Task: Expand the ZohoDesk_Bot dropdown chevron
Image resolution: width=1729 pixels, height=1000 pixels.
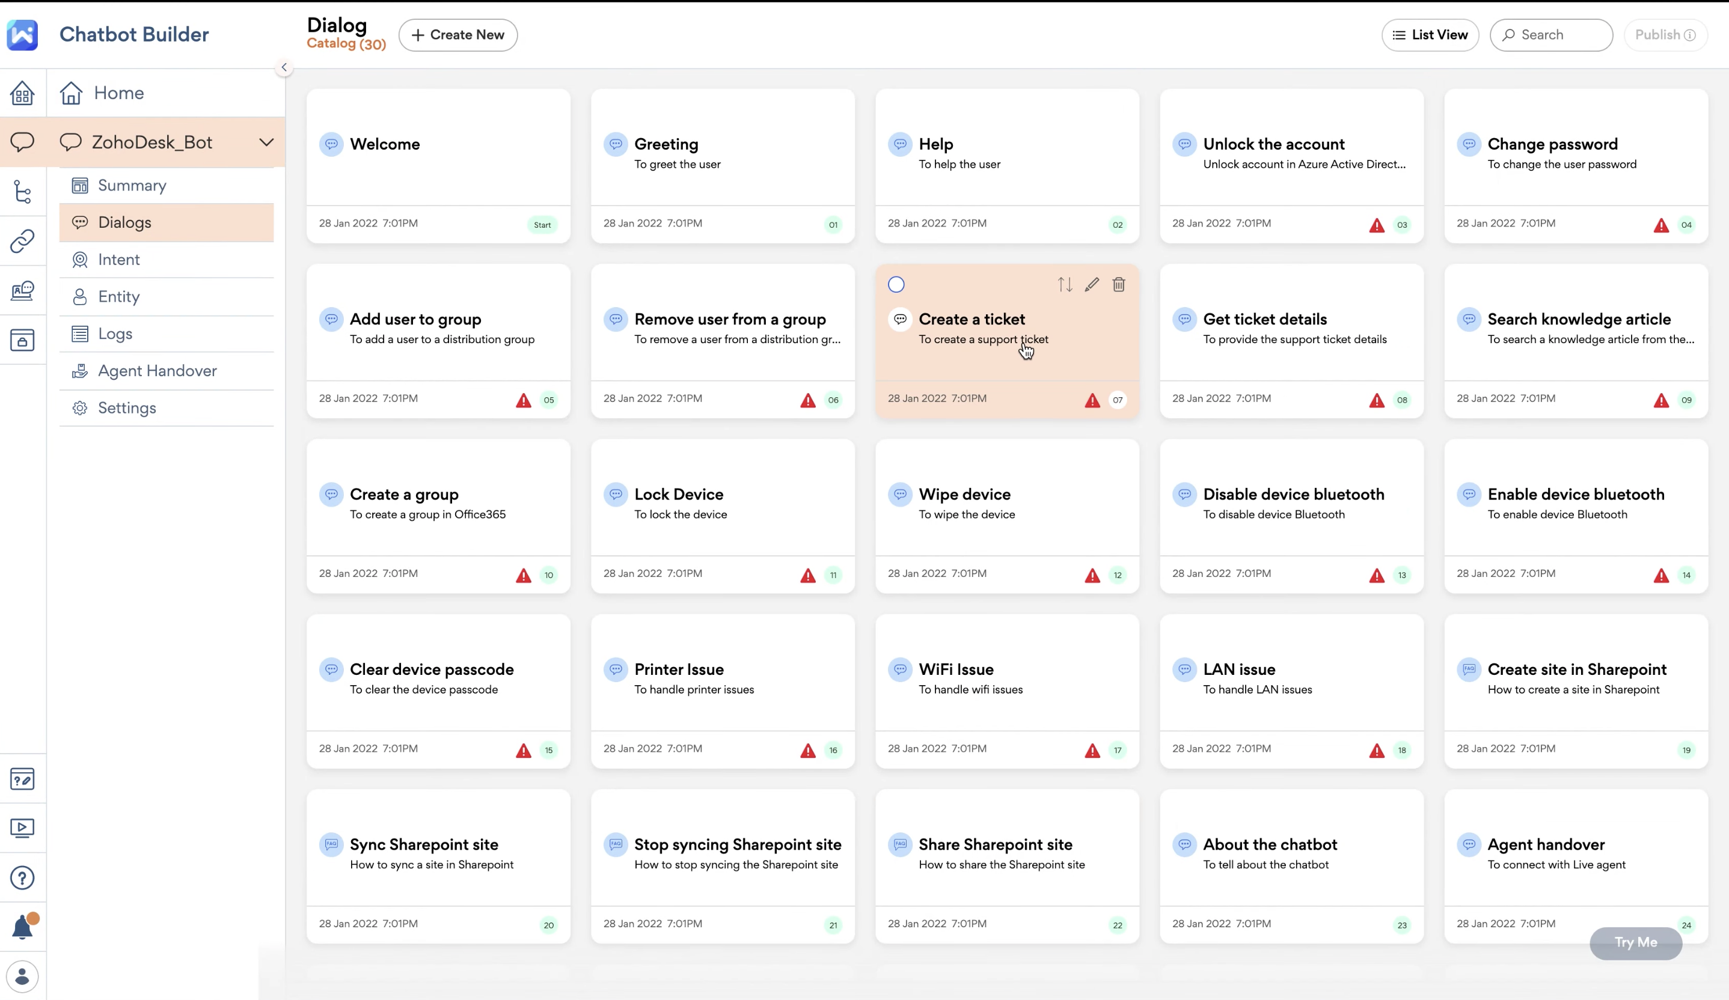Action: (266, 142)
